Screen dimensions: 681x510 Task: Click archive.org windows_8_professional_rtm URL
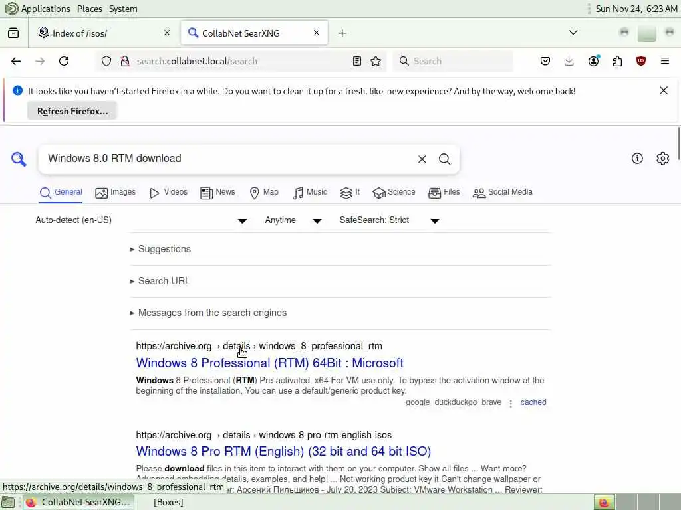[259, 346]
